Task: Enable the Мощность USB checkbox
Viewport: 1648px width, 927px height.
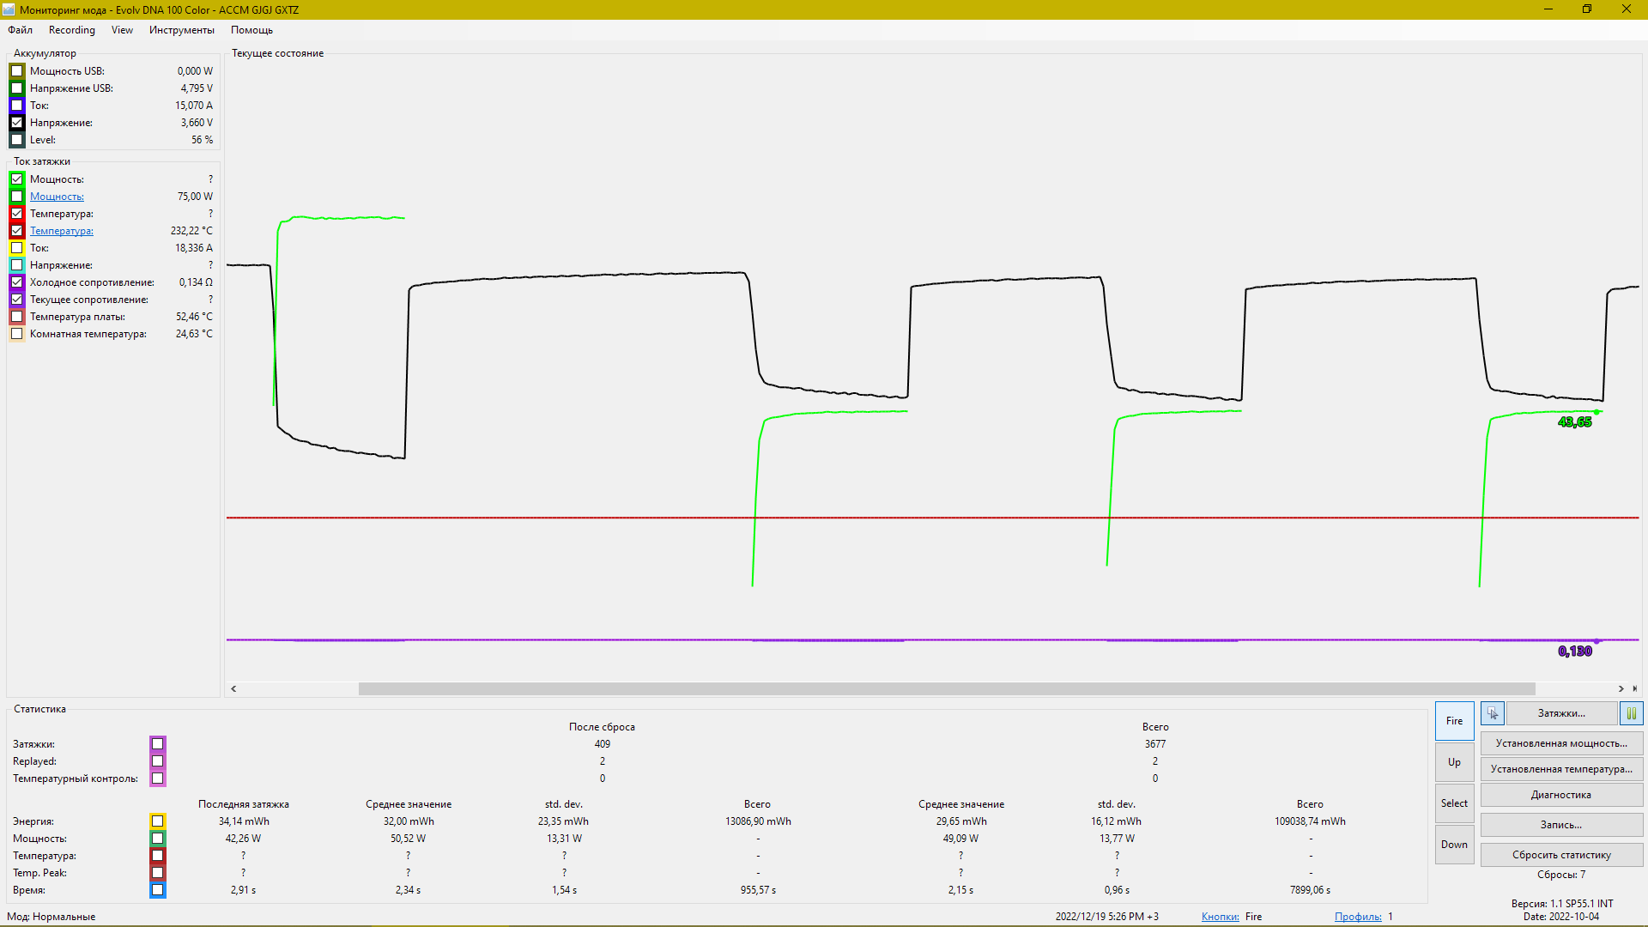Action: tap(17, 71)
